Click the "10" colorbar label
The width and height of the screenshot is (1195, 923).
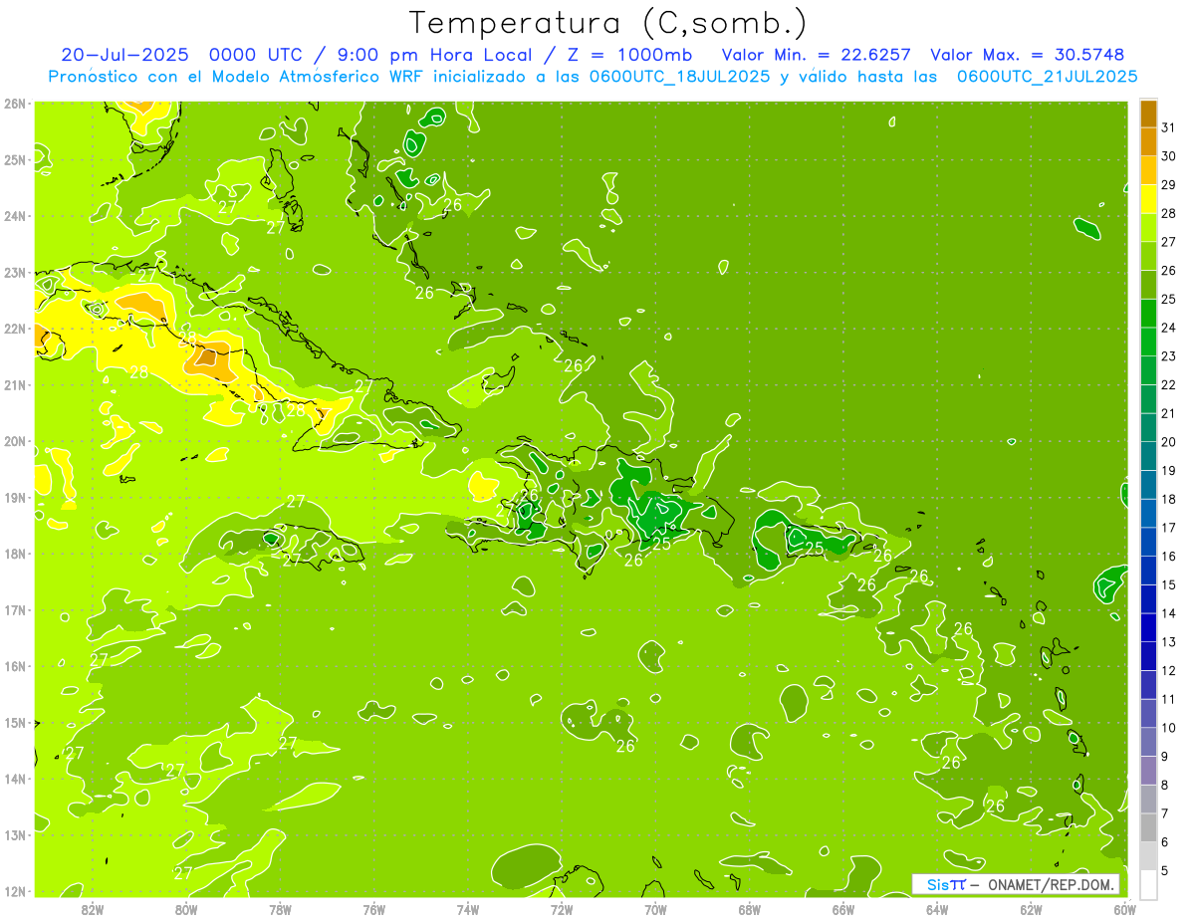point(1169,727)
